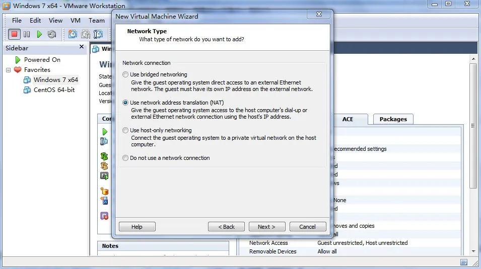Click the green Powered On arrow icon
The height and width of the screenshot is (269, 481).
18,60
